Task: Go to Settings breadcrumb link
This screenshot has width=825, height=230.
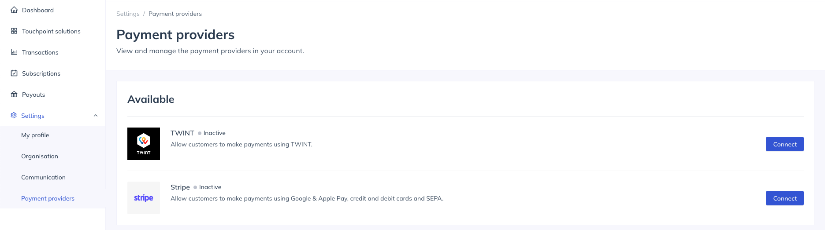Action: point(128,14)
